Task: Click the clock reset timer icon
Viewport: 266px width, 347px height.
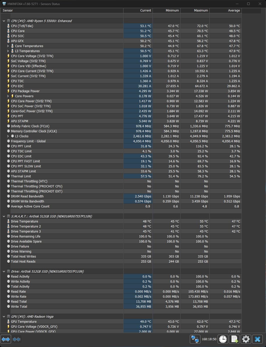Action: [223, 339]
